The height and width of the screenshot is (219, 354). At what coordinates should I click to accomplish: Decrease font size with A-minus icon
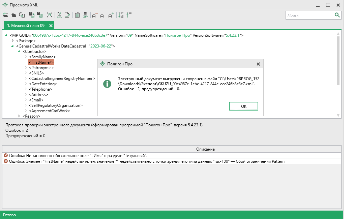(94, 15)
